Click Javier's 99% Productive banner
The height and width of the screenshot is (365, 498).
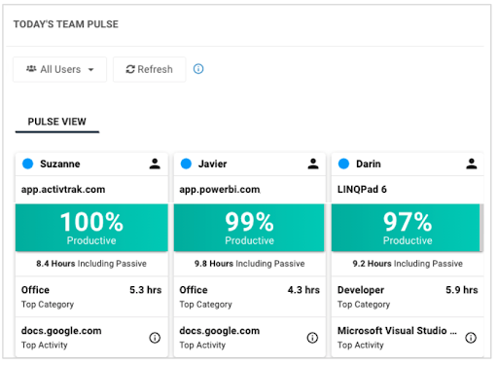(x=249, y=228)
